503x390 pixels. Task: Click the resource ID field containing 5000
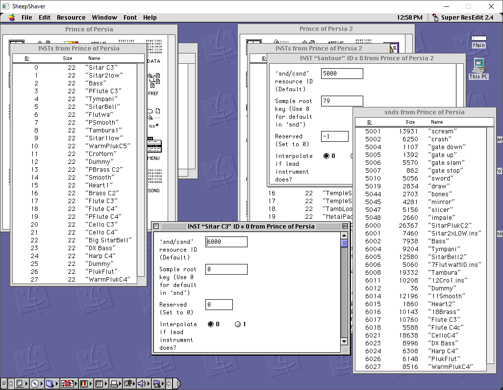(x=342, y=74)
